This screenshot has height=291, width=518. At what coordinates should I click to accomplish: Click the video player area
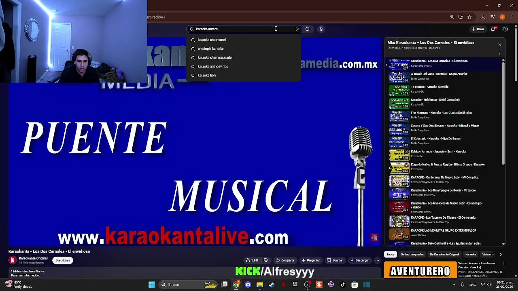click(195, 141)
